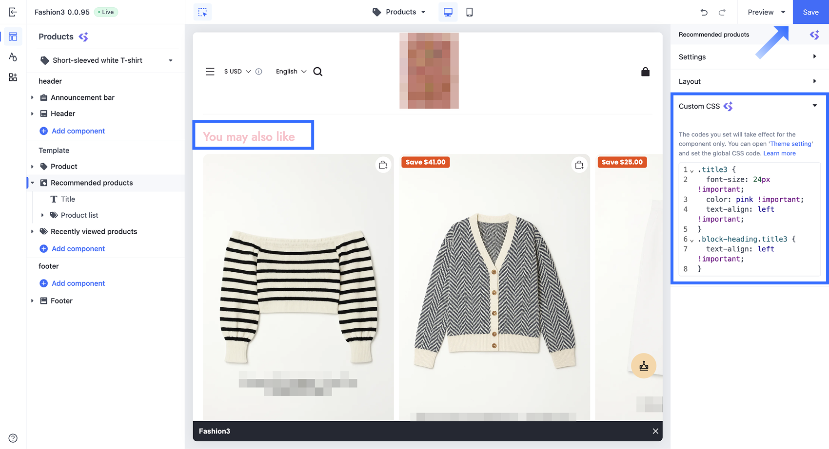Open the Products page selector dropdown
Viewport: 829px width, 449px height.
399,12
